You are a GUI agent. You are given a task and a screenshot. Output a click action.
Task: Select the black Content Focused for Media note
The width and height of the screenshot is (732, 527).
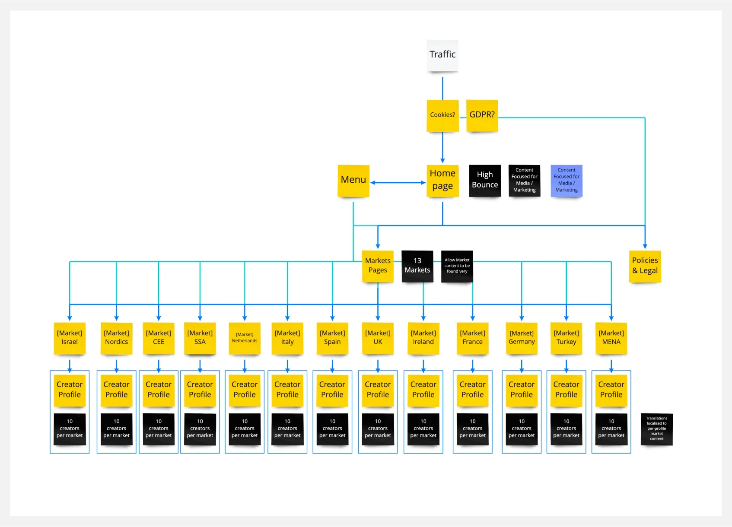[x=525, y=181]
